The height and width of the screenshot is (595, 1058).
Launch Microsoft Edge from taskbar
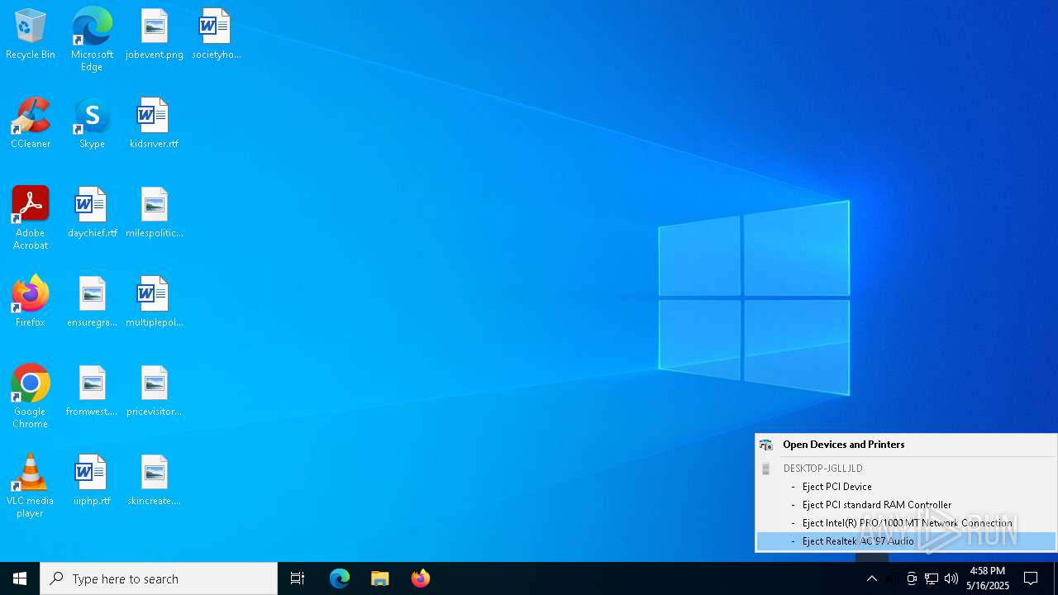tap(340, 578)
